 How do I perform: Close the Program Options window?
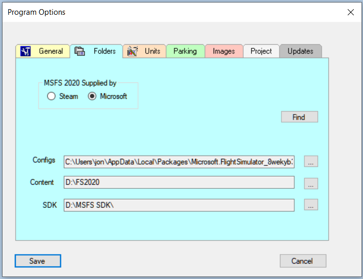351,12
